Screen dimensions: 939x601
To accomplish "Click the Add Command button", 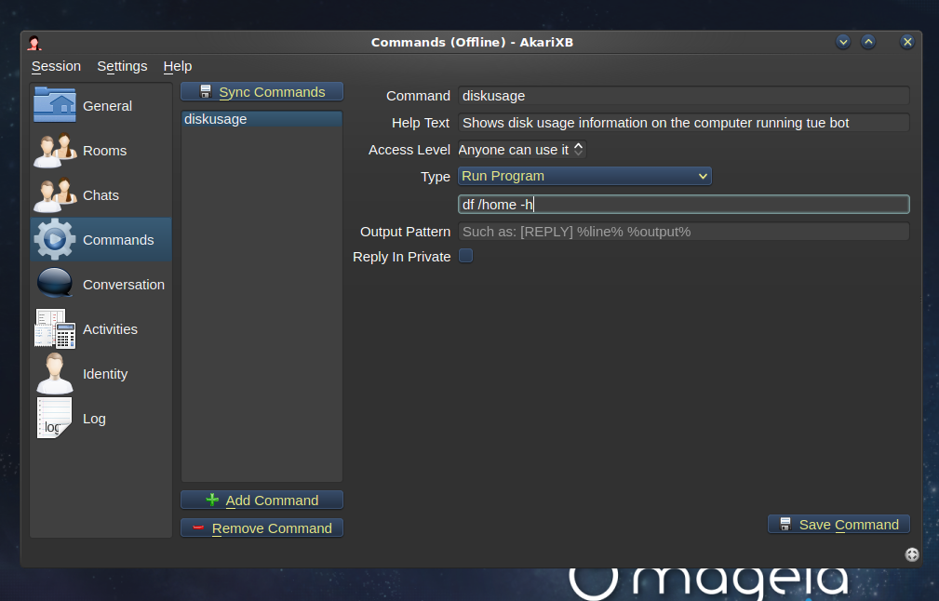I will point(262,500).
